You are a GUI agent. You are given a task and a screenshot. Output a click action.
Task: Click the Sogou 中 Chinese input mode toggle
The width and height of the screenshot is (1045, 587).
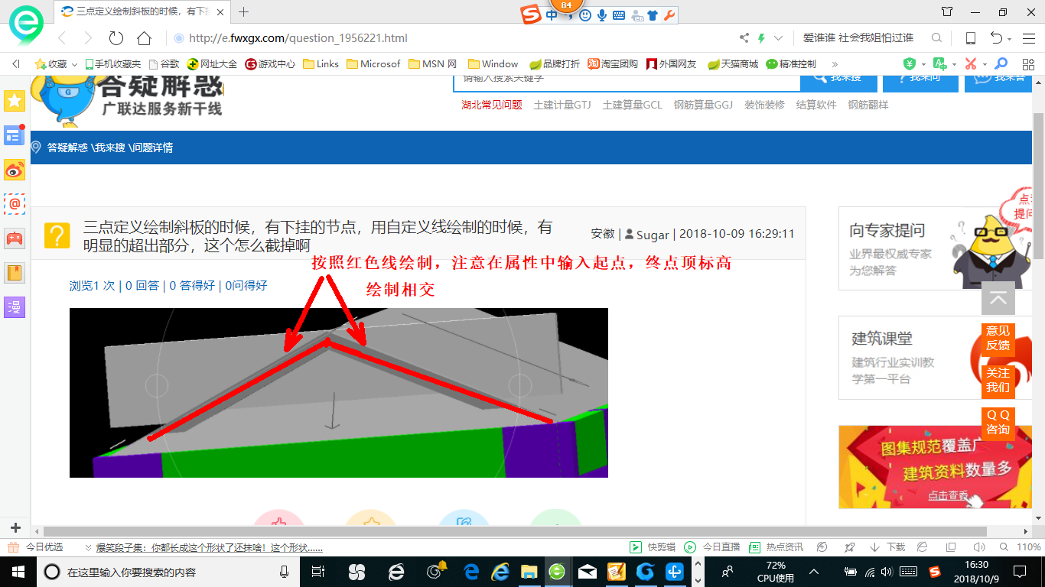(x=552, y=15)
